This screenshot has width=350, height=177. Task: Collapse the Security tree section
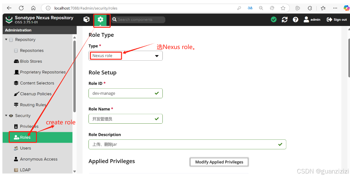[6, 115]
